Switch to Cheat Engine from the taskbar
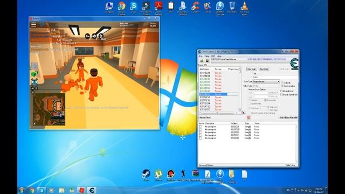This screenshot has height=194, width=345. point(92,190)
